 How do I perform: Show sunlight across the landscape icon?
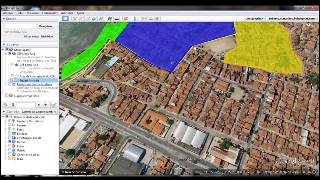click(116, 18)
